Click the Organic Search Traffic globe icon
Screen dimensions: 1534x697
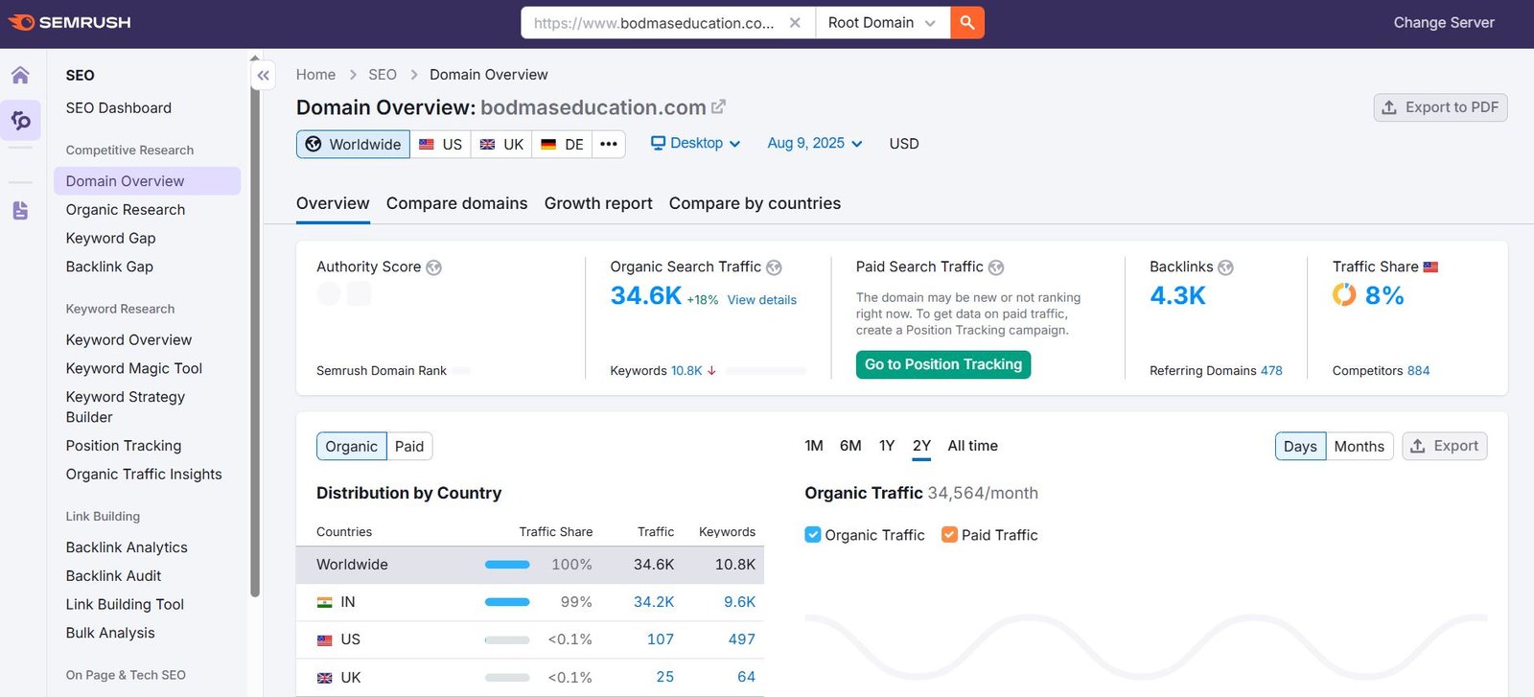[774, 267]
